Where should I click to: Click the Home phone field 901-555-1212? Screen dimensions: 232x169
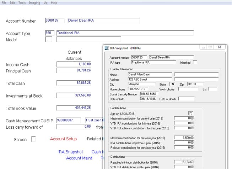(x=138, y=89)
